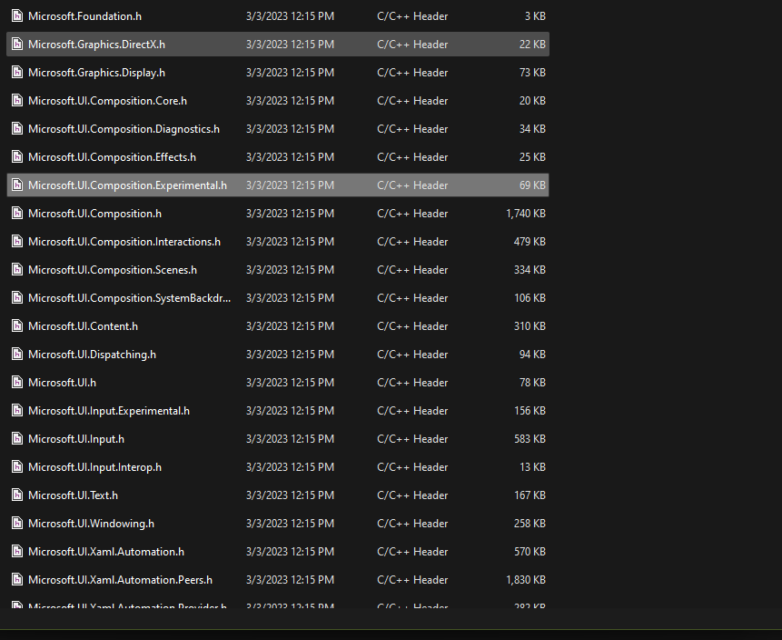Select the file name Microsoft.Foundation.h
The height and width of the screenshot is (640, 782).
click(x=84, y=16)
